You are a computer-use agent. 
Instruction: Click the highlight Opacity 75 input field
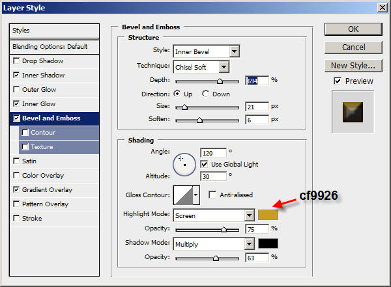pyautogui.click(x=257, y=229)
